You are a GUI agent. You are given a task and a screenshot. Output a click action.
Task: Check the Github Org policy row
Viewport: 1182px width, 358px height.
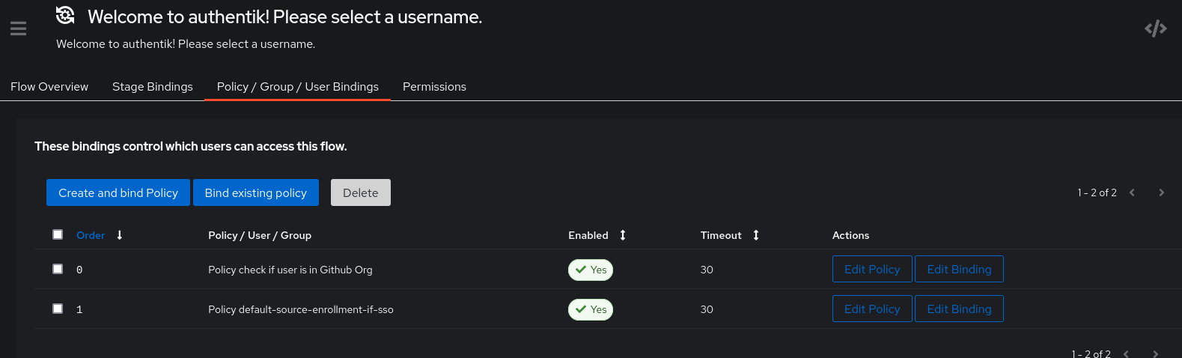point(58,269)
